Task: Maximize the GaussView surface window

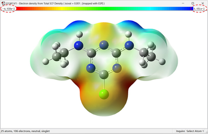Action: pyautogui.click(x=193, y=3)
